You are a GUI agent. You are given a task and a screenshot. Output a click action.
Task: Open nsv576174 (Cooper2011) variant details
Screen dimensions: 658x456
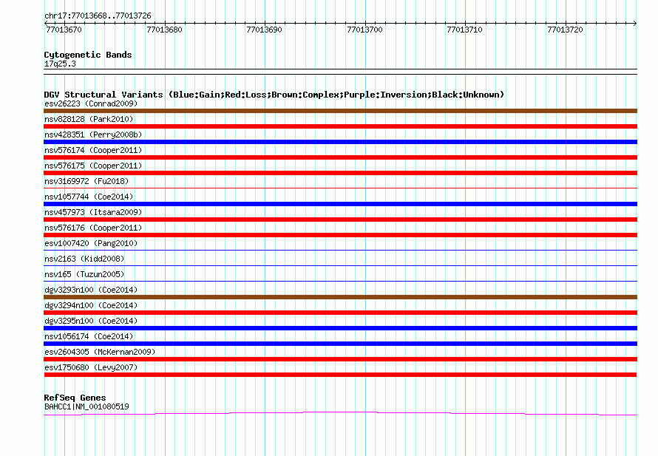(x=93, y=150)
